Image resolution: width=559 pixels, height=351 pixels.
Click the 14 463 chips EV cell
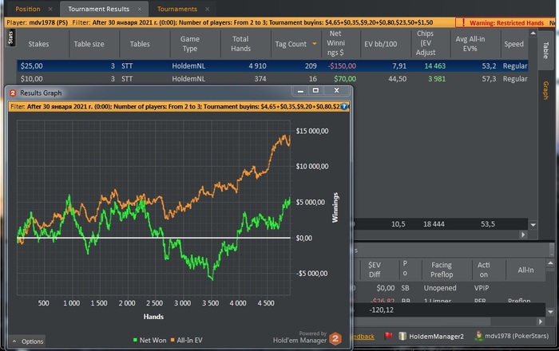tap(435, 66)
